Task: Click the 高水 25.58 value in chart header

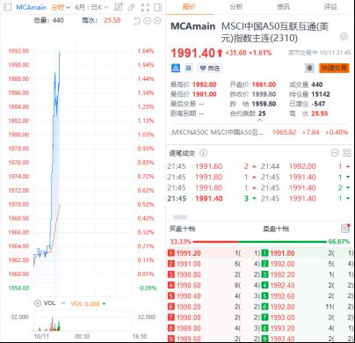Action: [112, 20]
